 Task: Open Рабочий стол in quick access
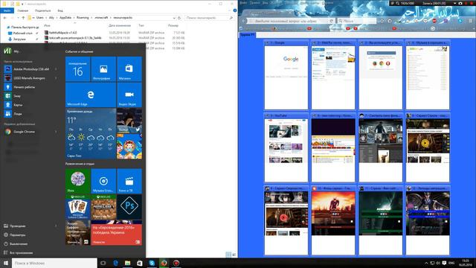pyautogui.click(x=23, y=33)
